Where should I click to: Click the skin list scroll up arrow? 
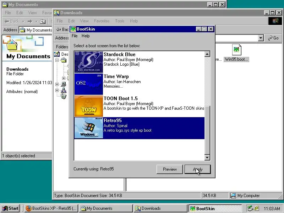tap(207, 54)
